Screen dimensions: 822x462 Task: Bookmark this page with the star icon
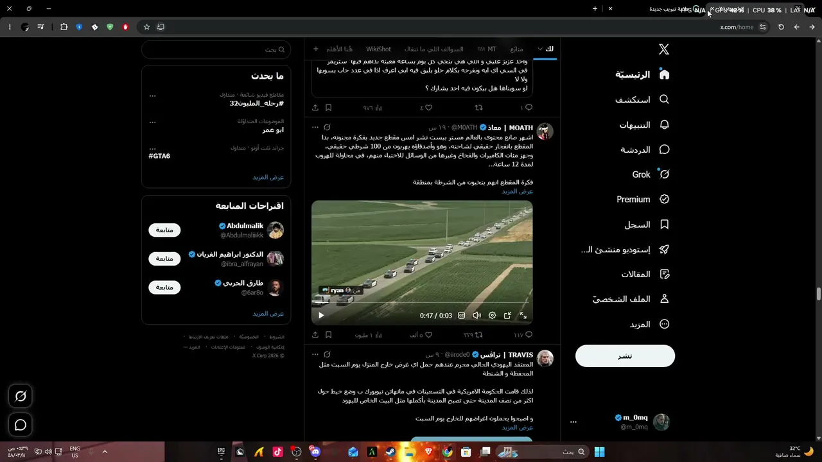[146, 27]
